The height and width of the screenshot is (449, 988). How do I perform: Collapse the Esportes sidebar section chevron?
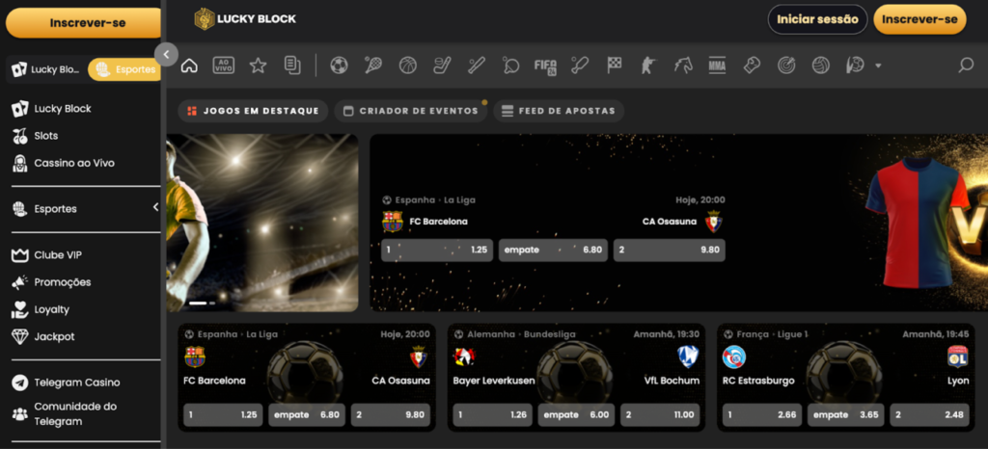click(155, 207)
